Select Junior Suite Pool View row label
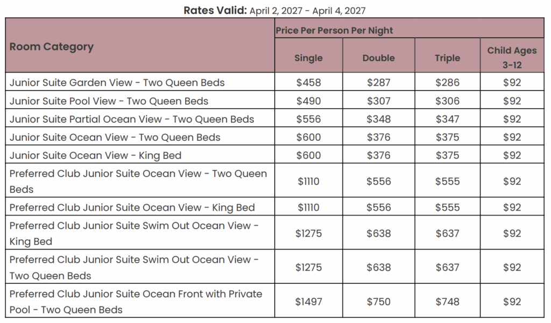 (109, 101)
